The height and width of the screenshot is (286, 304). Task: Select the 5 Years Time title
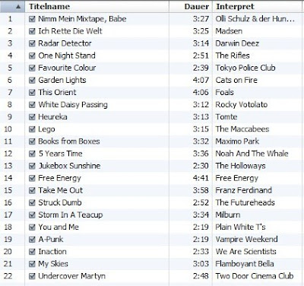[x=61, y=154]
